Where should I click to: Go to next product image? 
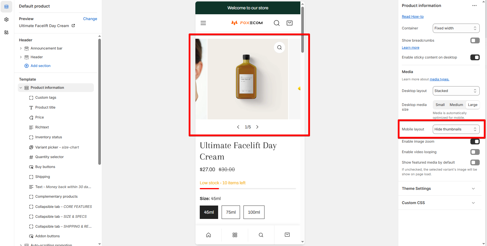click(x=257, y=127)
